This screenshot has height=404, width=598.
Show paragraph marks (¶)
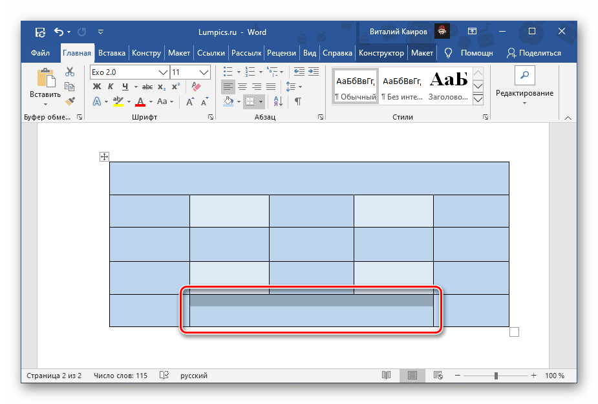[x=298, y=101]
